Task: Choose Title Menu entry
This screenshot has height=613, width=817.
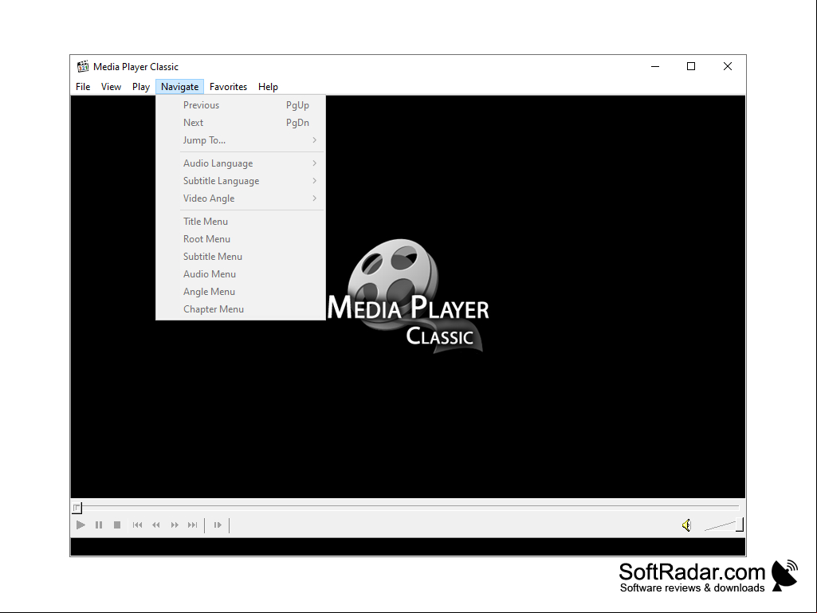Action: [x=241, y=222]
